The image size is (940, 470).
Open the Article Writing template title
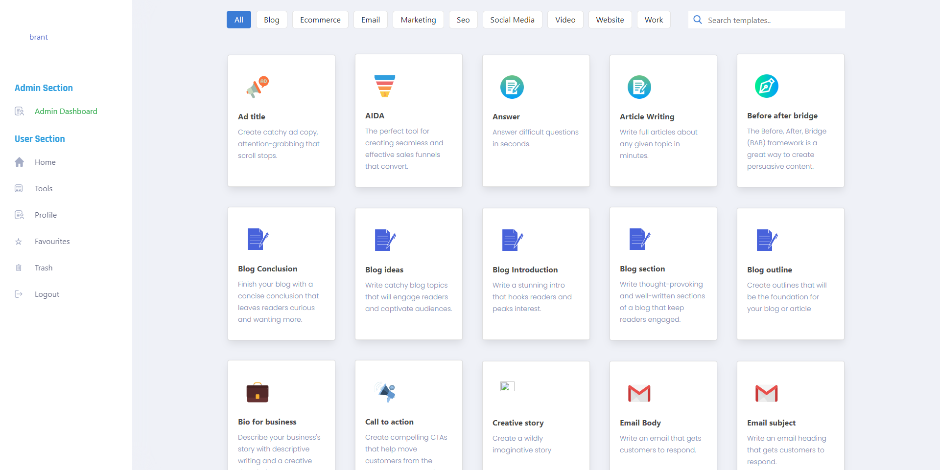pos(647,117)
